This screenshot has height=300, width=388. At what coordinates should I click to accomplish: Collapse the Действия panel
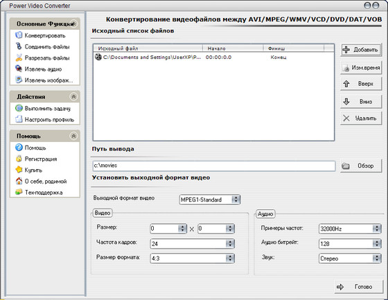pos(73,96)
